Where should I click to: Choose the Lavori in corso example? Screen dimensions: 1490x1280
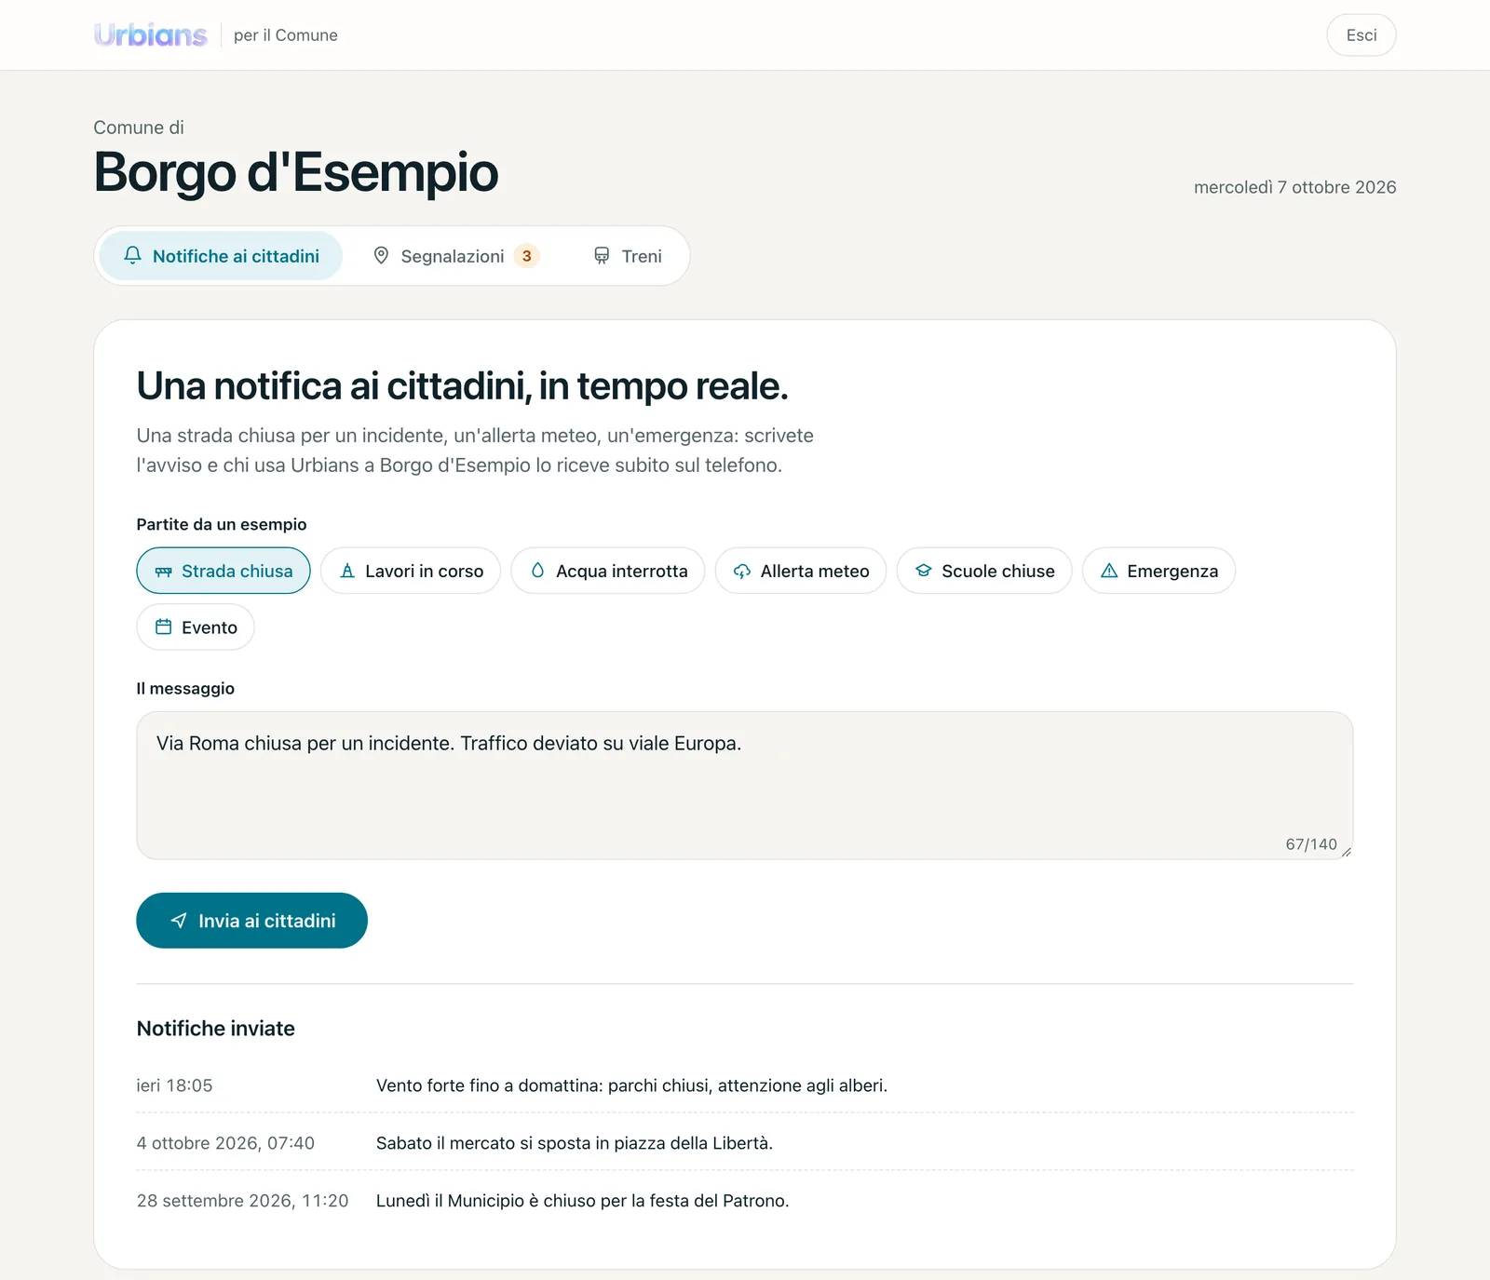click(411, 571)
